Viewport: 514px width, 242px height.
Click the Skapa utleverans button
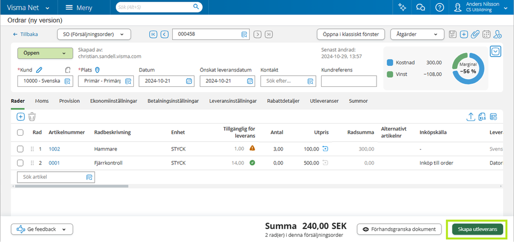pos(477,229)
